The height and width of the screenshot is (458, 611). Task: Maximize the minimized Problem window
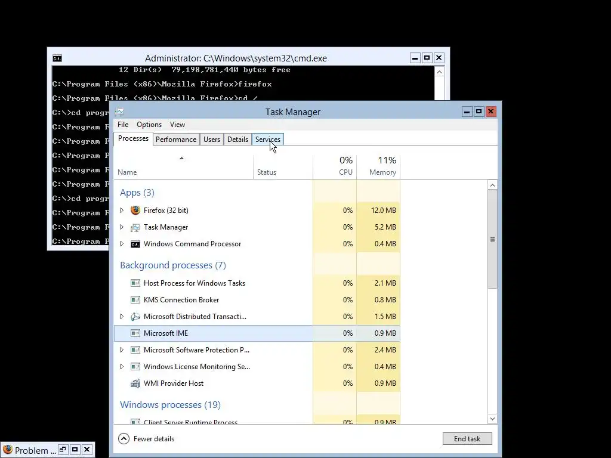(x=75, y=450)
